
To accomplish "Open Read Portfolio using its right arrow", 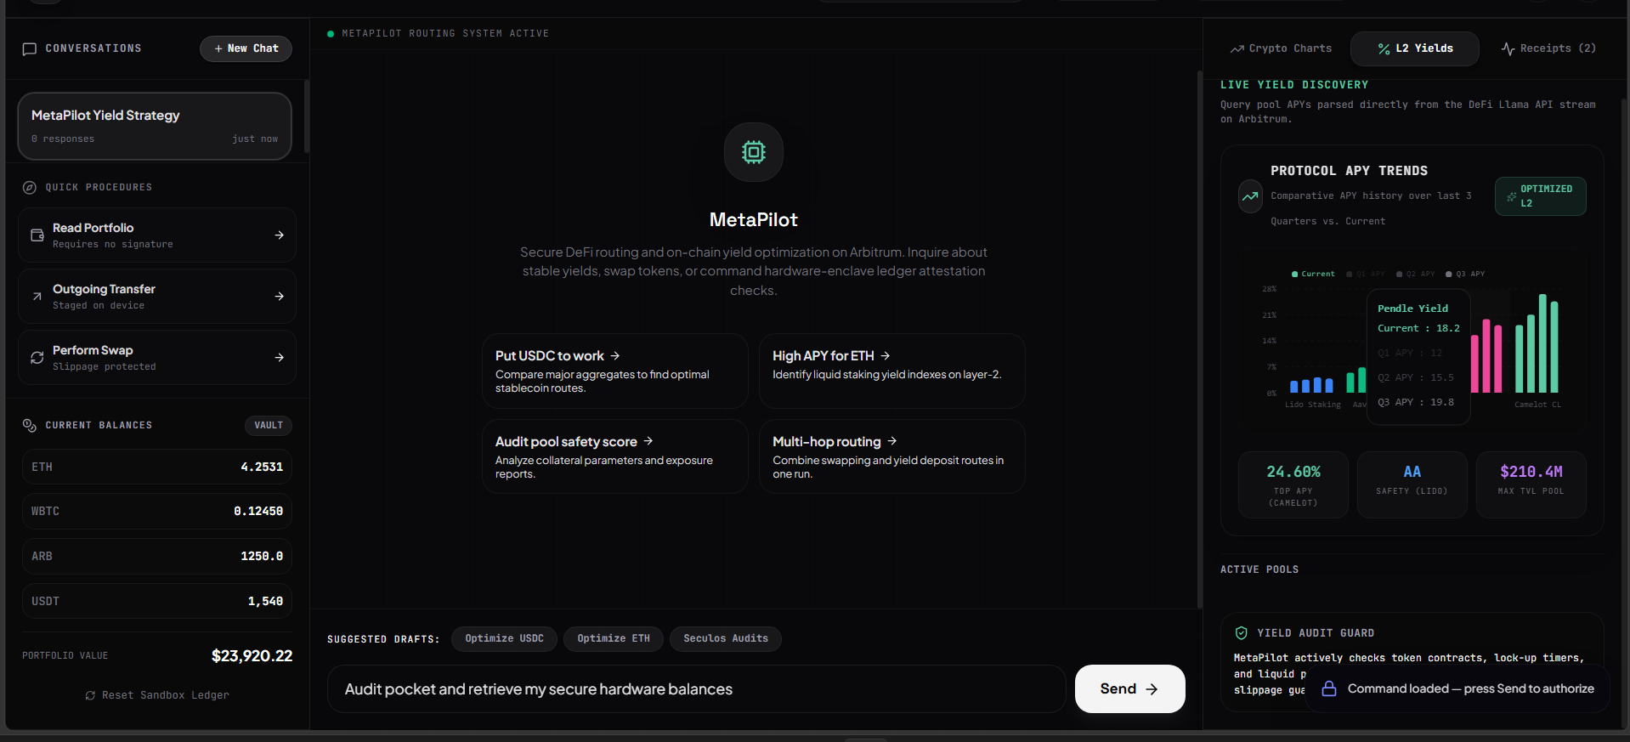I will (280, 235).
